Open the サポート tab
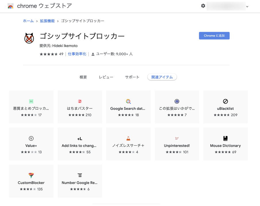This screenshot has height=206, width=260. coord(132,77)
